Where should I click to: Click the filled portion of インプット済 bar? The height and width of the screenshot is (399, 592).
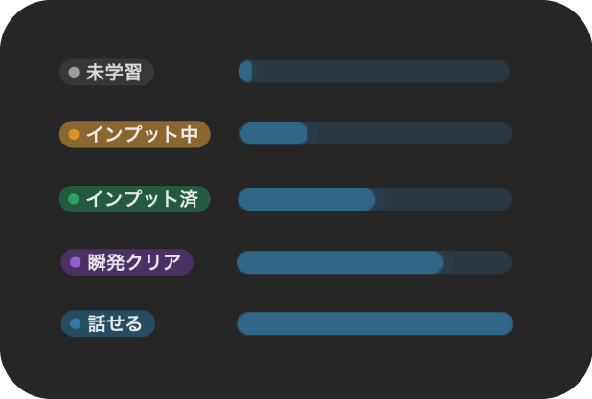point(306,199)
